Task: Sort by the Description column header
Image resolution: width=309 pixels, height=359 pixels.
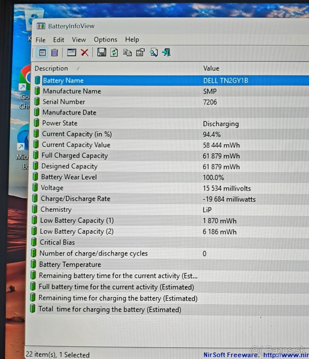Action: [51, 68]
